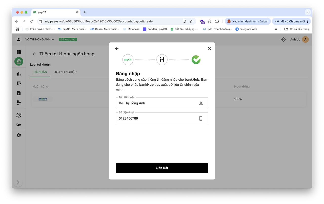Viewport: 324px width, 204px height.
Task: Open the VO THI HONG ANH account dropdown
Action: click(40, 39)
